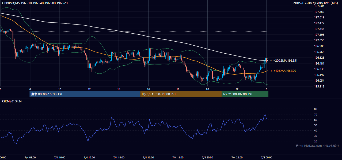Click the 7/4 18:00 date axis label
The height and width of the screenshot is (160, 342).
point(178,157)
